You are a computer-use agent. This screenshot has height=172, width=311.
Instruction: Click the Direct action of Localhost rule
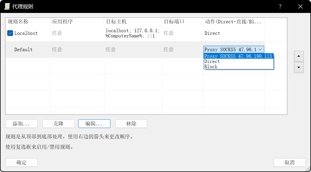[212, 33]
